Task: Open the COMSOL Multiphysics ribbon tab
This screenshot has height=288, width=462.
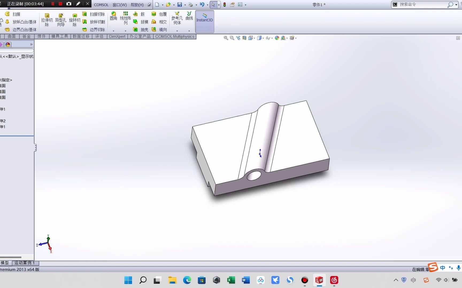Action: [174, 36]
